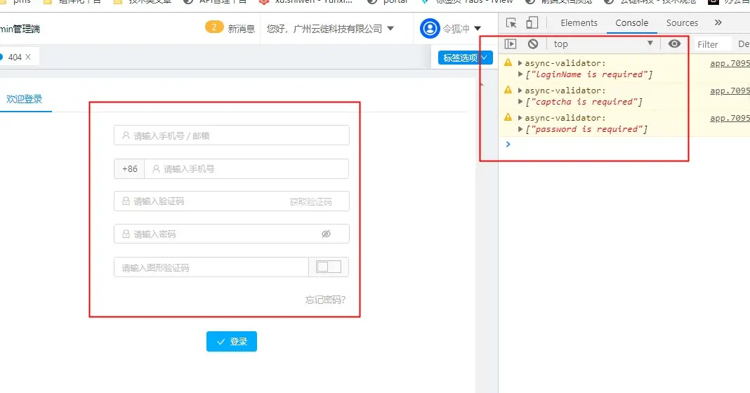Clear the console with the ban icon

(x=533, y=44)
